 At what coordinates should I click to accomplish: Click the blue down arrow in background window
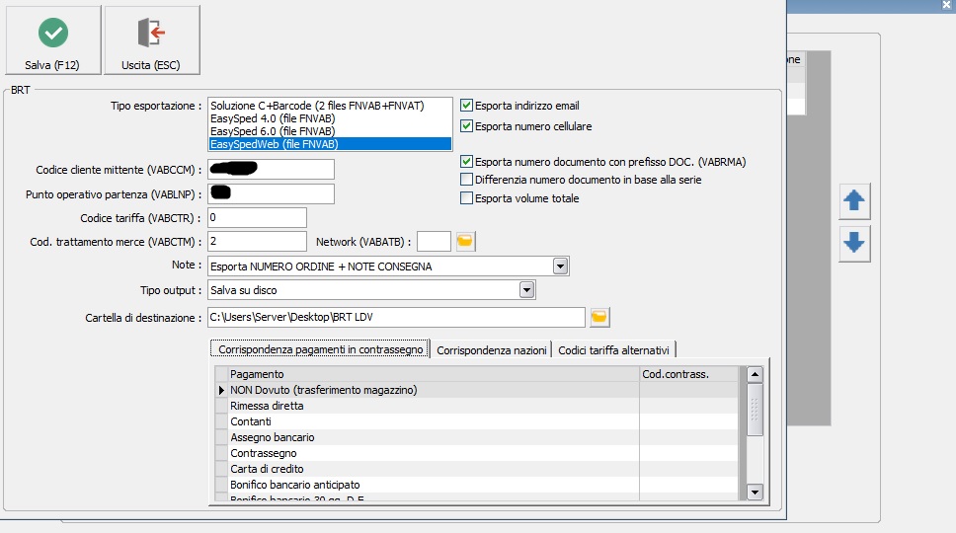coord(854,243)
